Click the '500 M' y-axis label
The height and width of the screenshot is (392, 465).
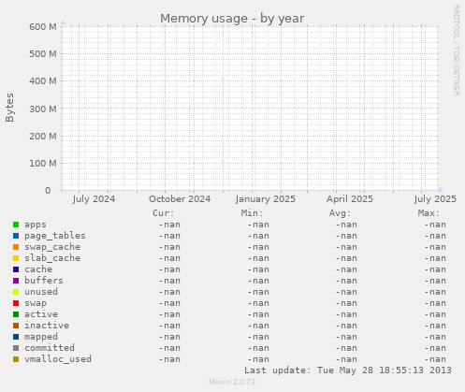pos(43,54)
